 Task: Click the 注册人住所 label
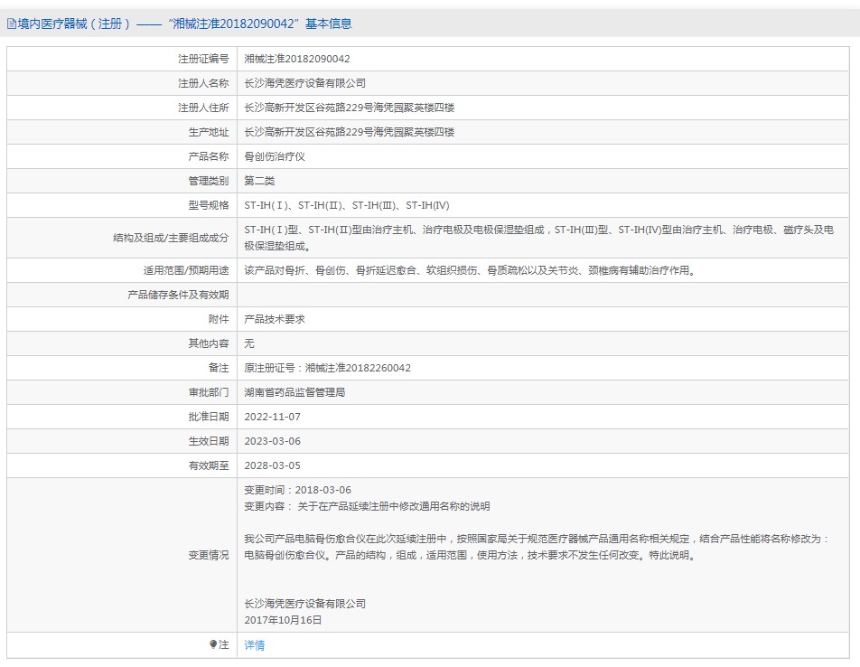[x=203, y=108]
